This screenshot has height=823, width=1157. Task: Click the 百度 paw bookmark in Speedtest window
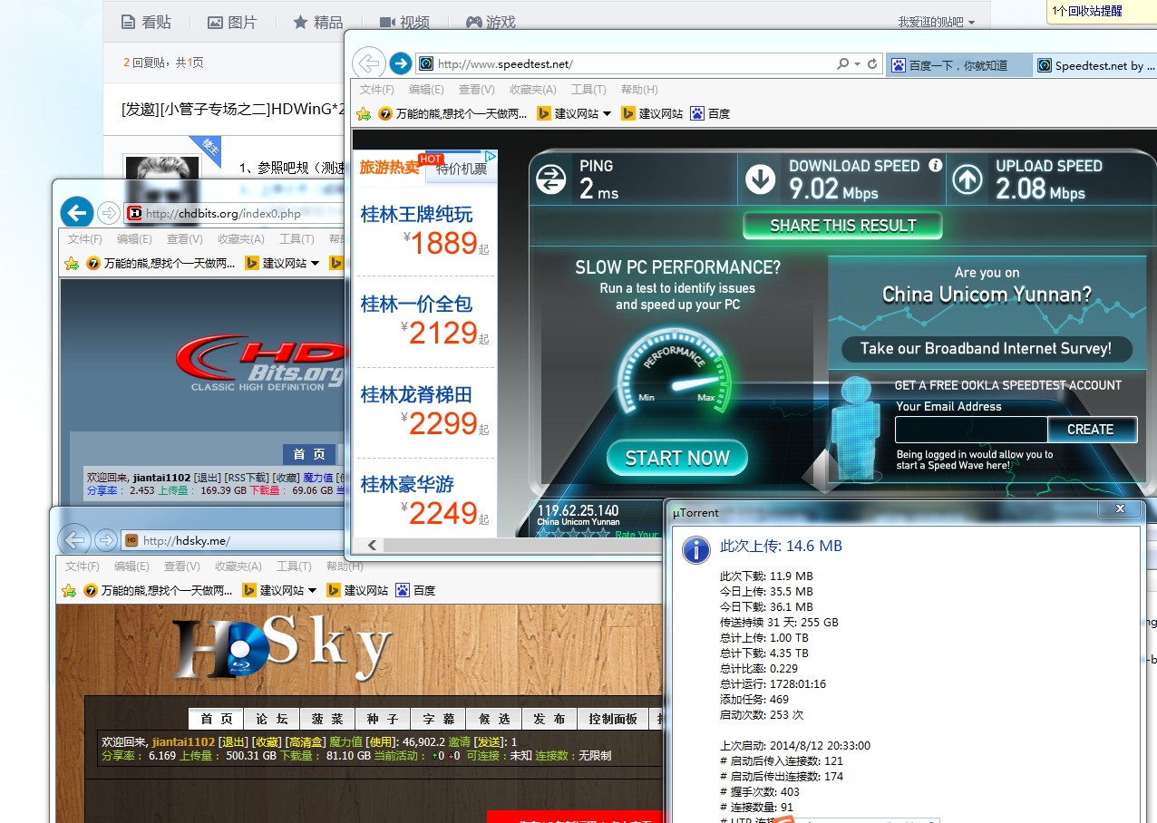click(710, 113)
